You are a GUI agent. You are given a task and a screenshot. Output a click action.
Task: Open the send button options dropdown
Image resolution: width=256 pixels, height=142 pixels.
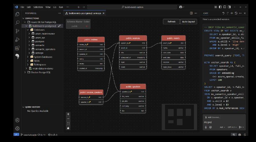tap(243, 127)
